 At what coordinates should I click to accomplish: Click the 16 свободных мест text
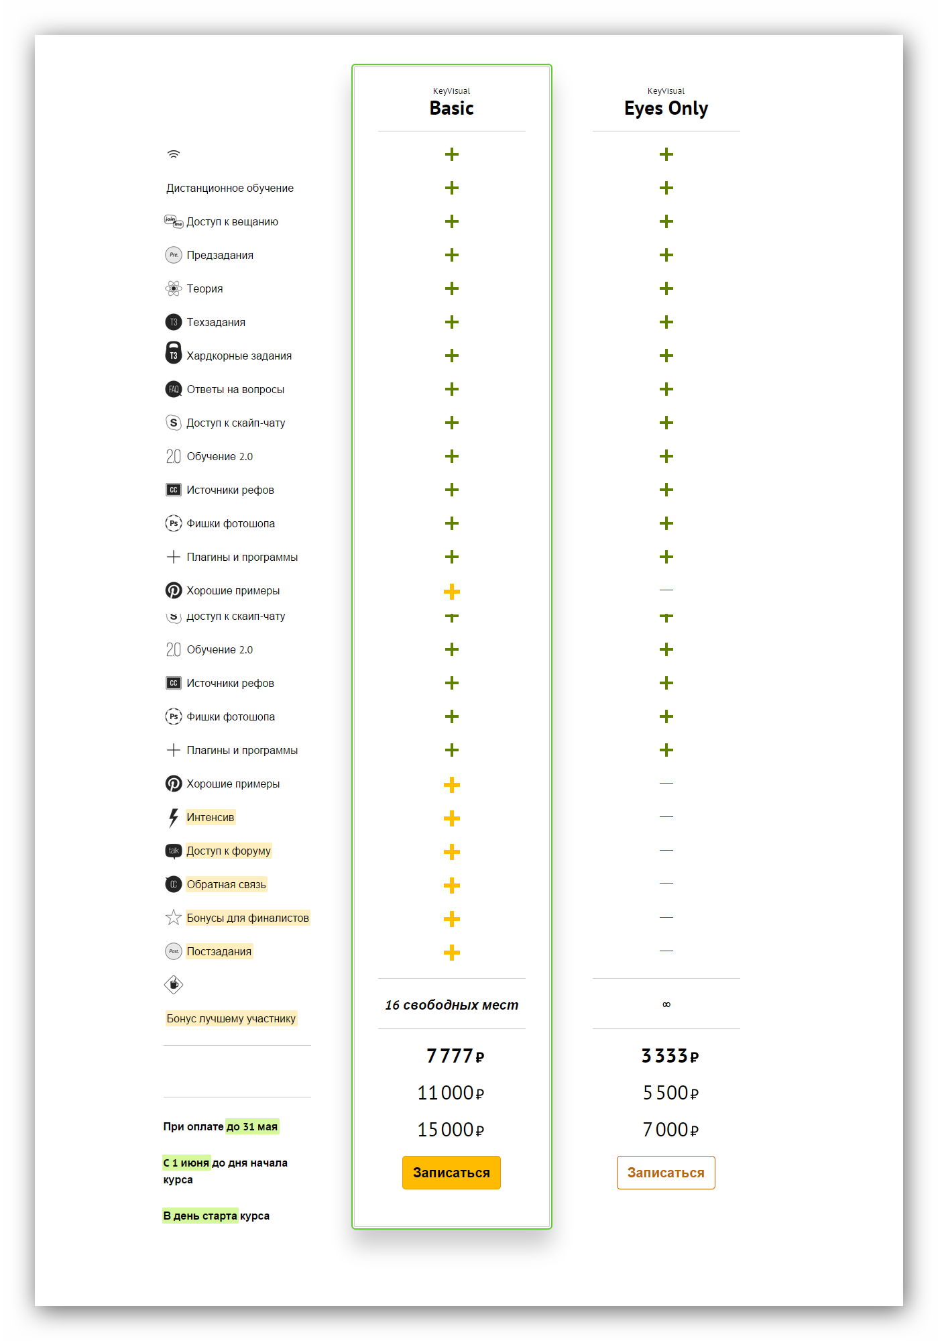[x=451, y=1005]
